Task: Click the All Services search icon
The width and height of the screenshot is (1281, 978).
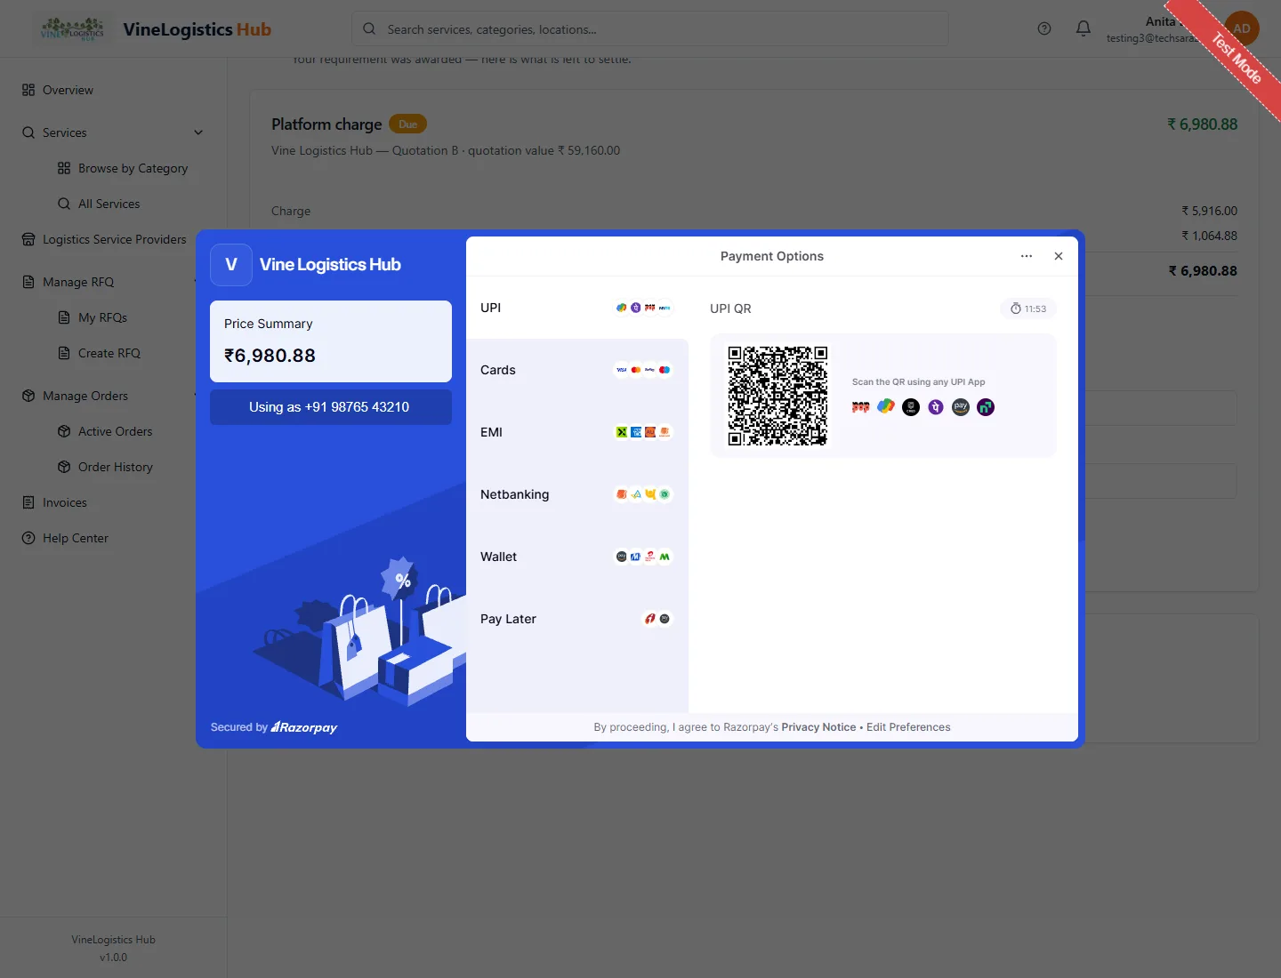Action: click(x=64, y=204)
